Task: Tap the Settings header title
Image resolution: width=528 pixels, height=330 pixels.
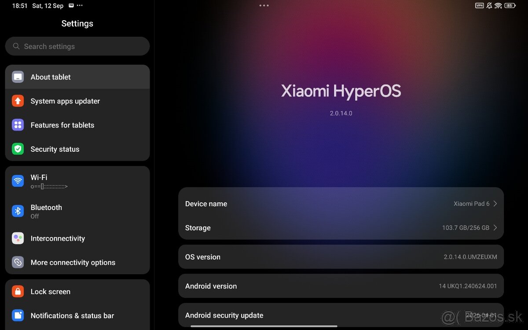Action: (77, 24)
